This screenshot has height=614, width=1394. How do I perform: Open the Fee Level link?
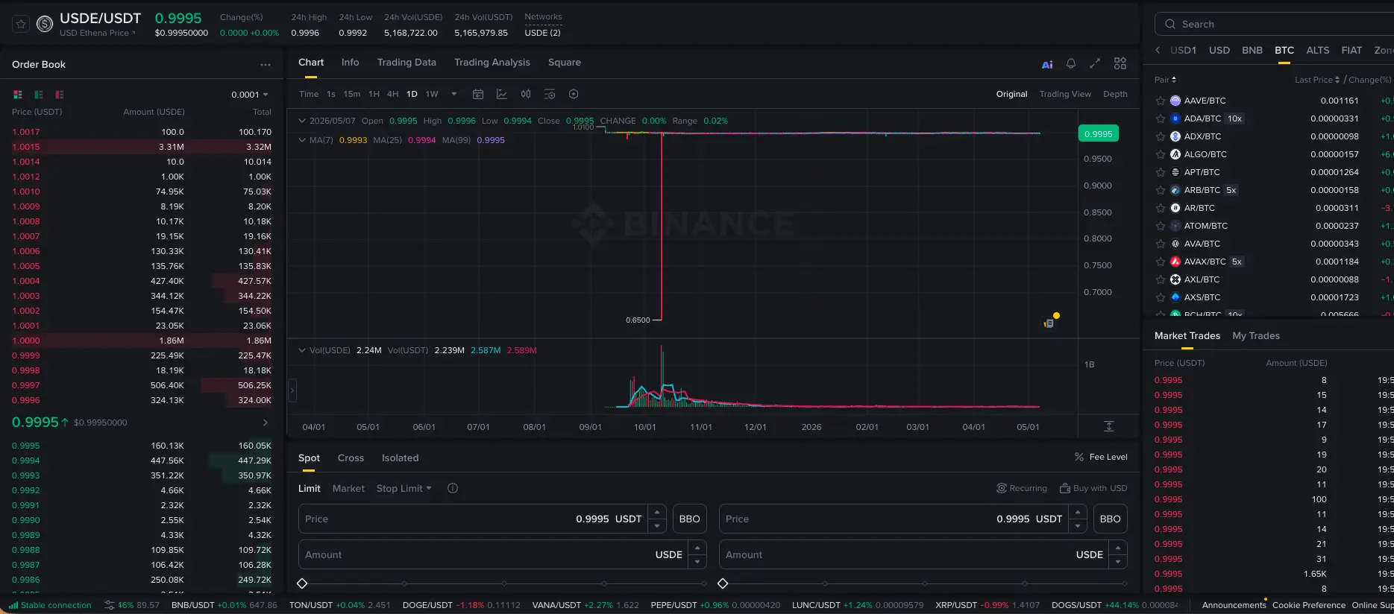pos(1101,457)
